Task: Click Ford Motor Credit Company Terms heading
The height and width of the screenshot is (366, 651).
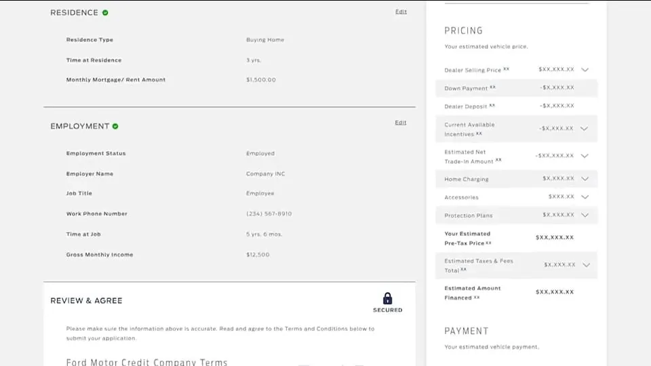Action: click(147, 362)
